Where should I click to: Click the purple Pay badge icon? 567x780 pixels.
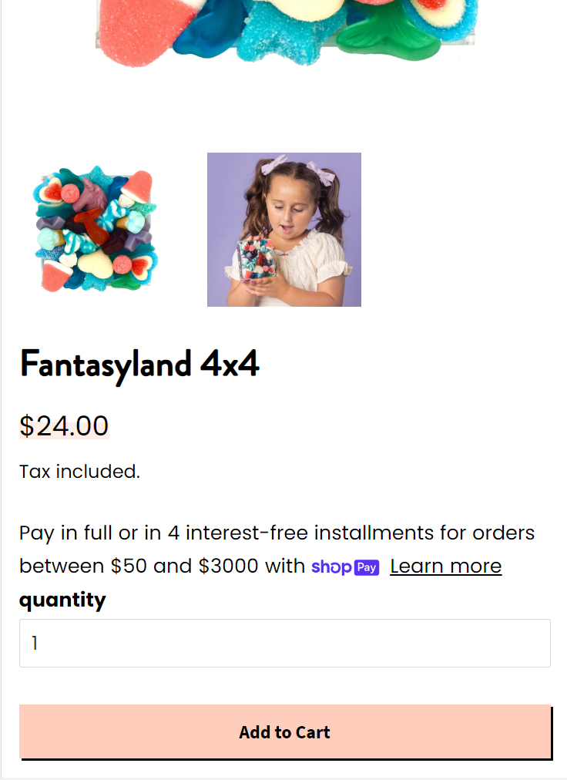point(367,567)
